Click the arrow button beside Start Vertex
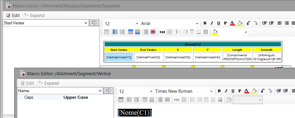 [x=94, y=23]
